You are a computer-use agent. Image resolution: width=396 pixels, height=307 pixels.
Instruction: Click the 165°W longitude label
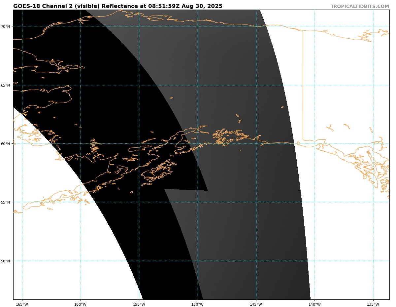(x=22, y=305)
